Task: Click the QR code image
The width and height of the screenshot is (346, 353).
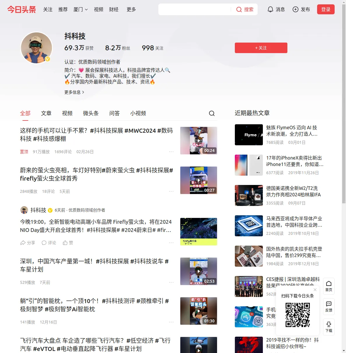Action: click(x=298, y=315)
